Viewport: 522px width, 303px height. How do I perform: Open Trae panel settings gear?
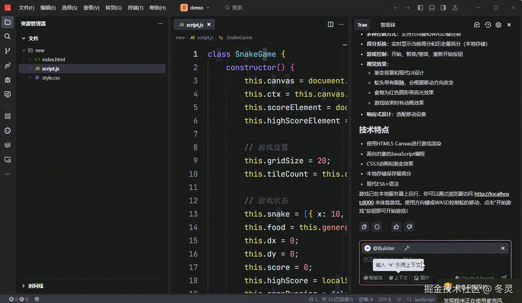tap(498, 25)
